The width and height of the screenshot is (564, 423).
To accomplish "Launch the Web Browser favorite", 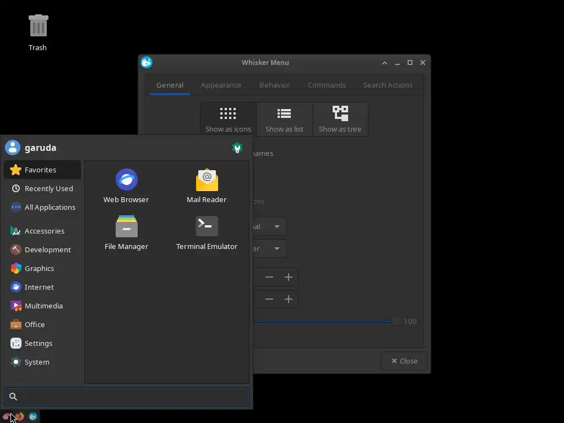I will pos(126,186).
